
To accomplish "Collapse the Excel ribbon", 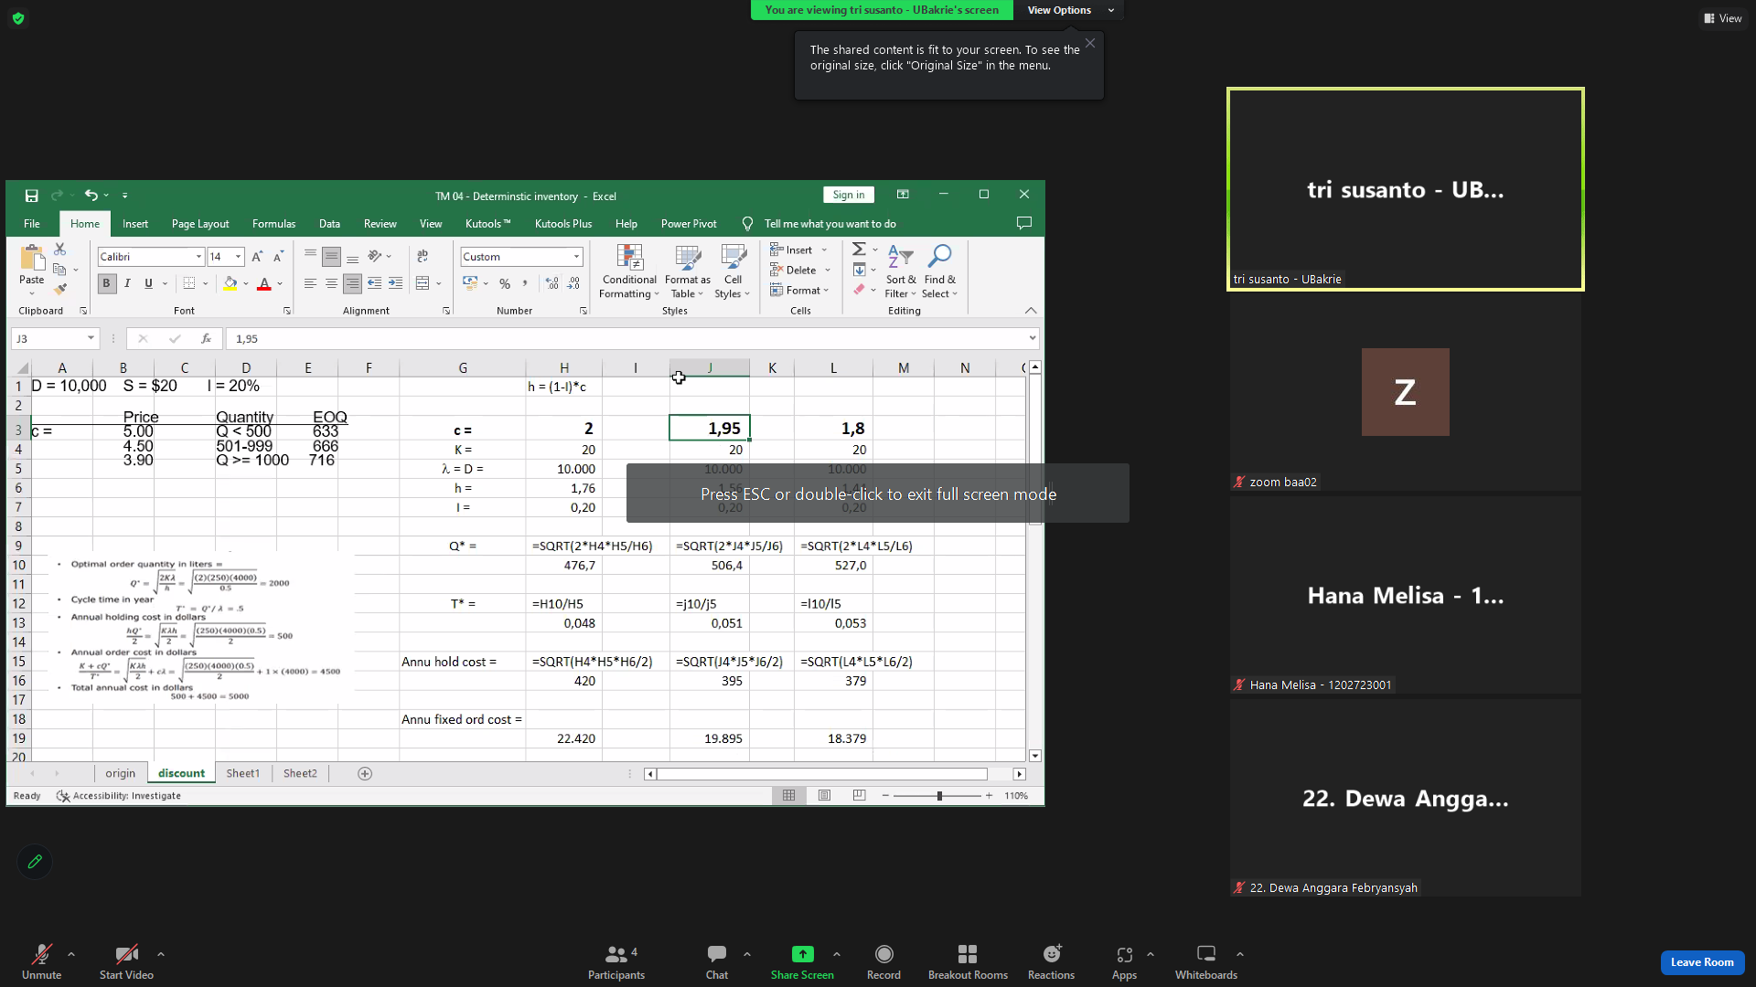I will (1031, 311).
